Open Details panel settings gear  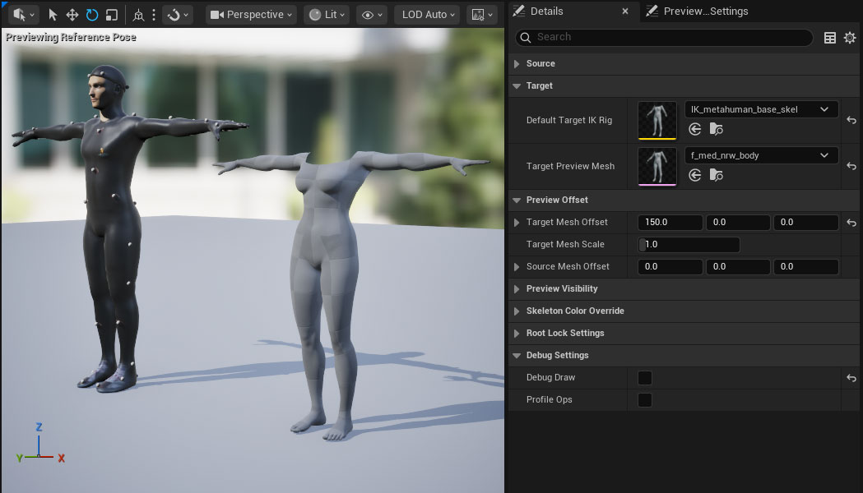click(x=850, y=38)
